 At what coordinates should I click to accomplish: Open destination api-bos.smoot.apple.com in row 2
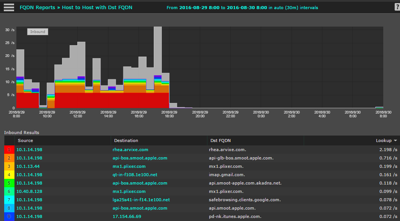click(x=140, y=158)
